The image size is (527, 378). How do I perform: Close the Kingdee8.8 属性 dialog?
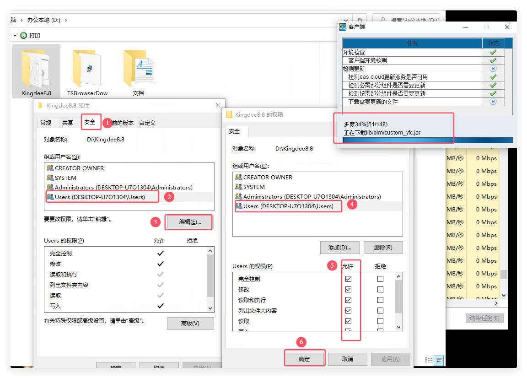click(x=218, y=105)
